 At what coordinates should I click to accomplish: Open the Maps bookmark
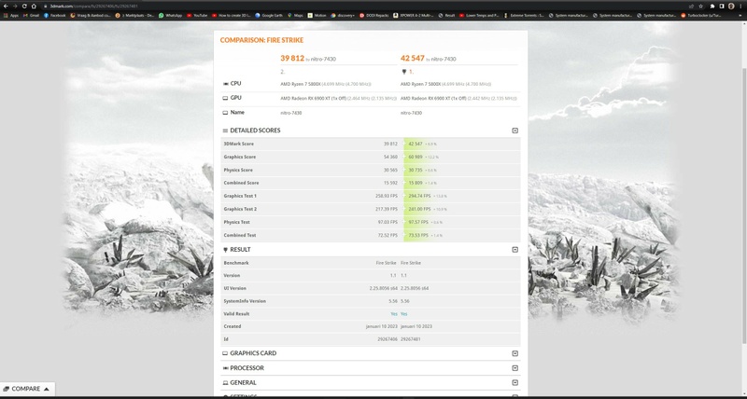point(295,15)
